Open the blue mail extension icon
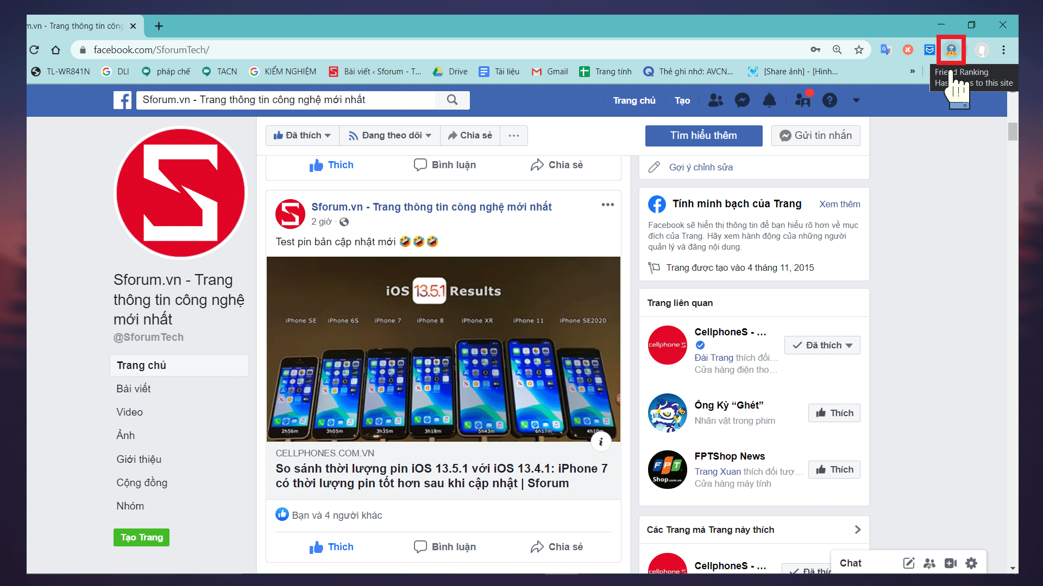This screenshot has height=586, width=1043. [929, 50]
